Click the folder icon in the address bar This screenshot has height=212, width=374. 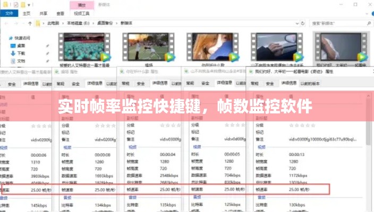[x=38, y=24]
